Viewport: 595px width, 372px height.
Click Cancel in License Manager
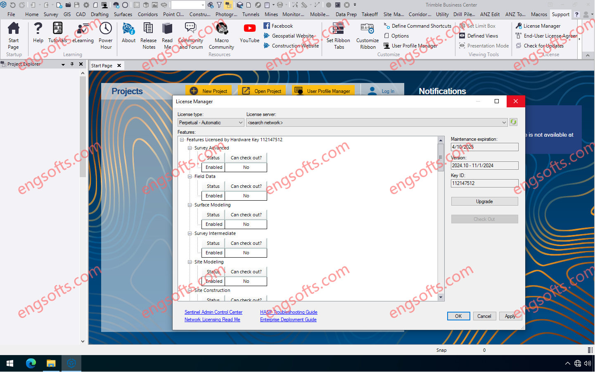pyautogui.click(x=484, y=316)
